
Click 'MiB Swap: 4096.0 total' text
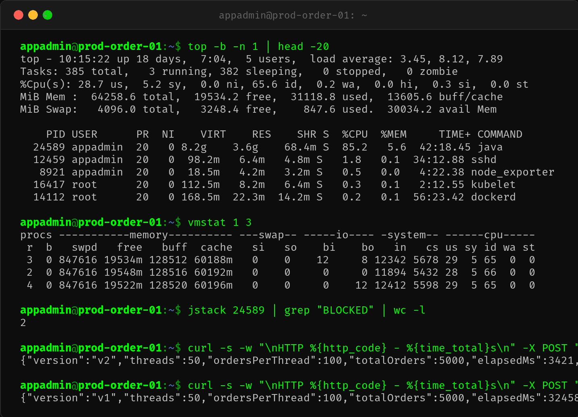[x=97, y=109]
